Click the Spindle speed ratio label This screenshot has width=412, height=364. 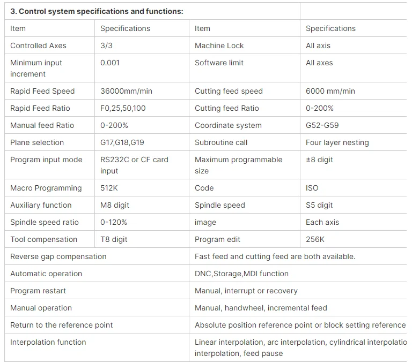45,222
